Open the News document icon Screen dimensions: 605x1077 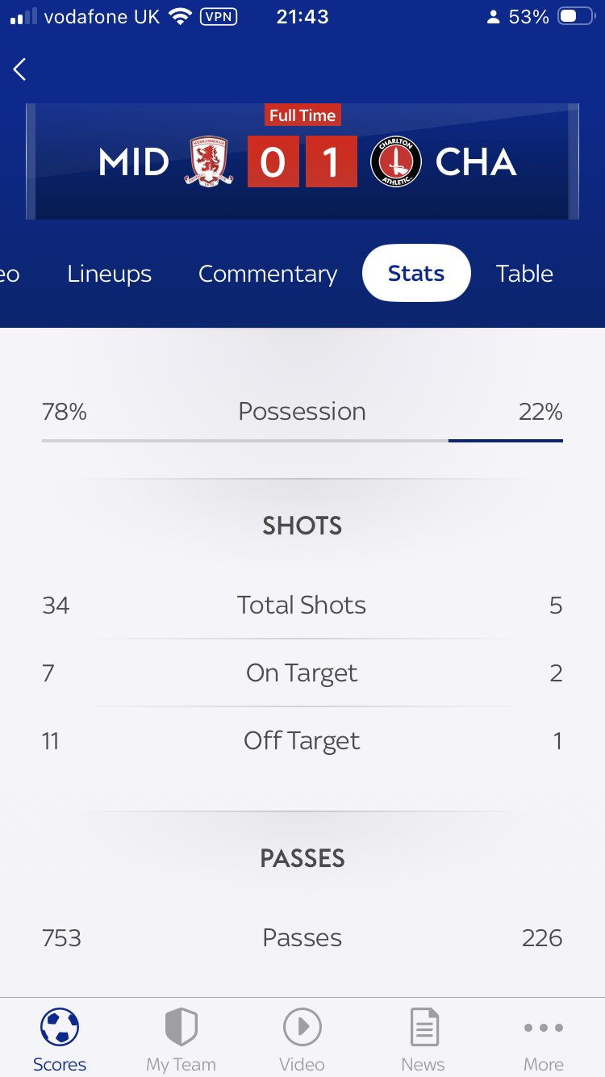(x=423, y=1028)
